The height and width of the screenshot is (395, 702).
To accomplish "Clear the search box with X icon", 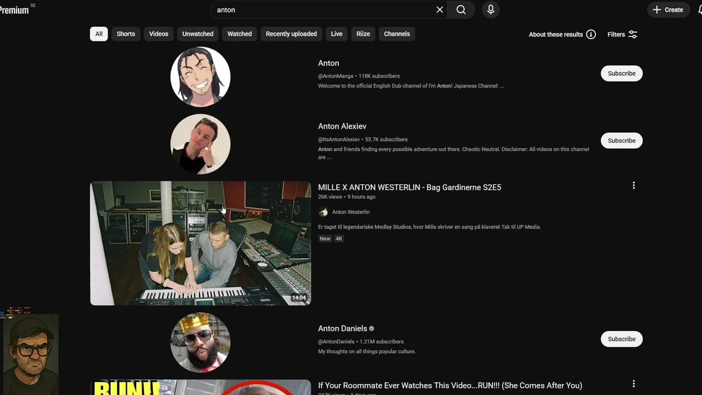I will pyautogui.click(x=439, y=10).
